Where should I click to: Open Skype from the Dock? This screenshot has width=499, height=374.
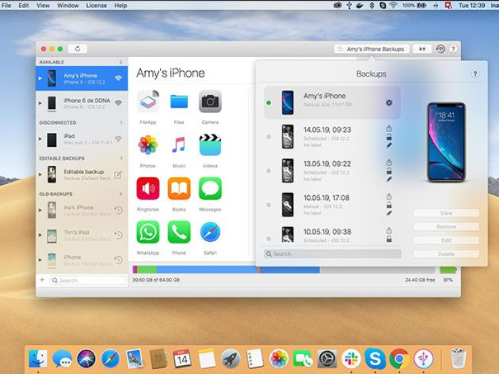click(x=375, y=358)
